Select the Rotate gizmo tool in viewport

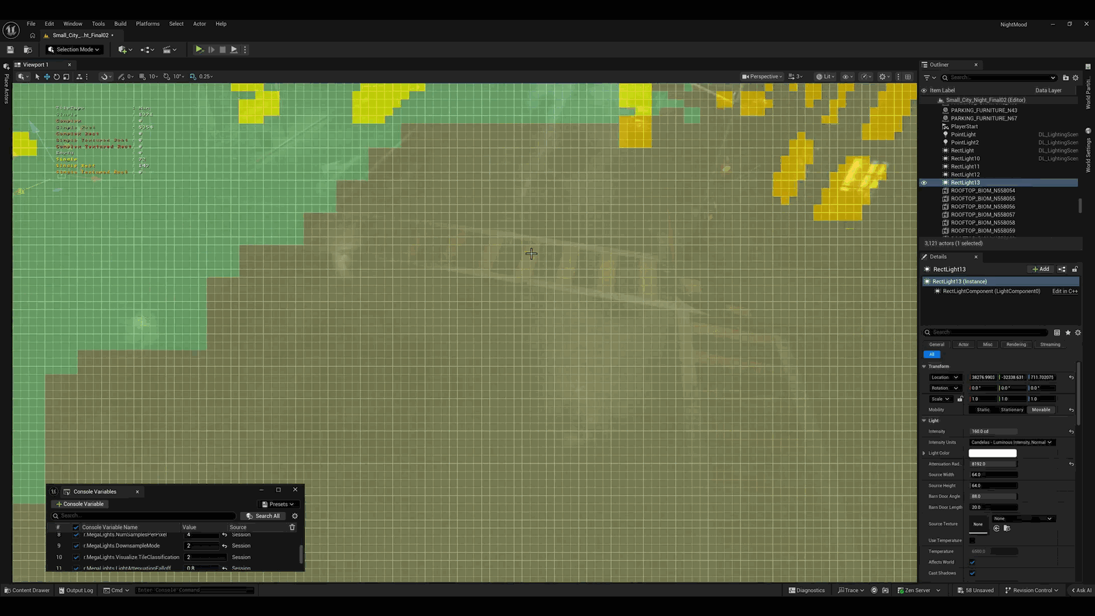click(57, 77)
